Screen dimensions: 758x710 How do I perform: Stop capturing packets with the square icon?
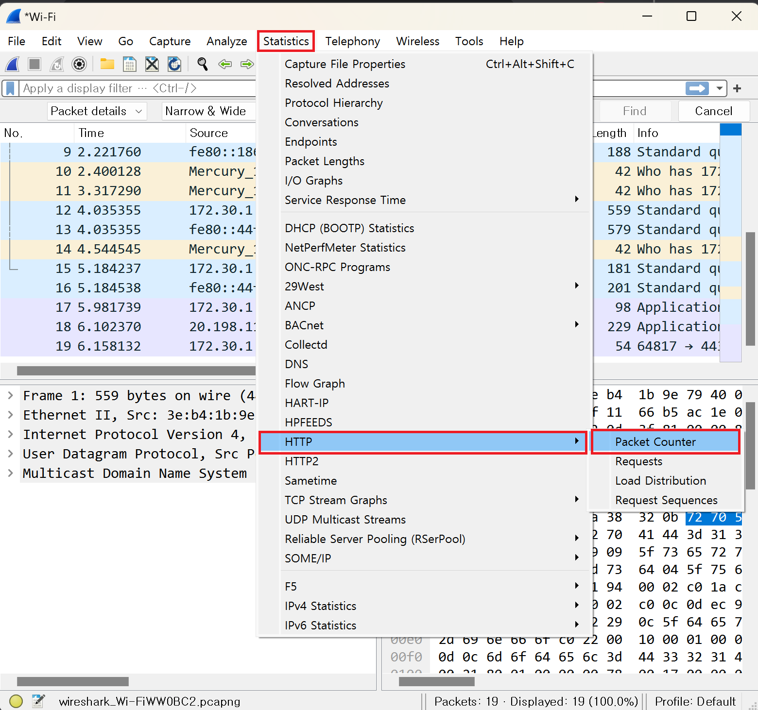click(34, 64)
